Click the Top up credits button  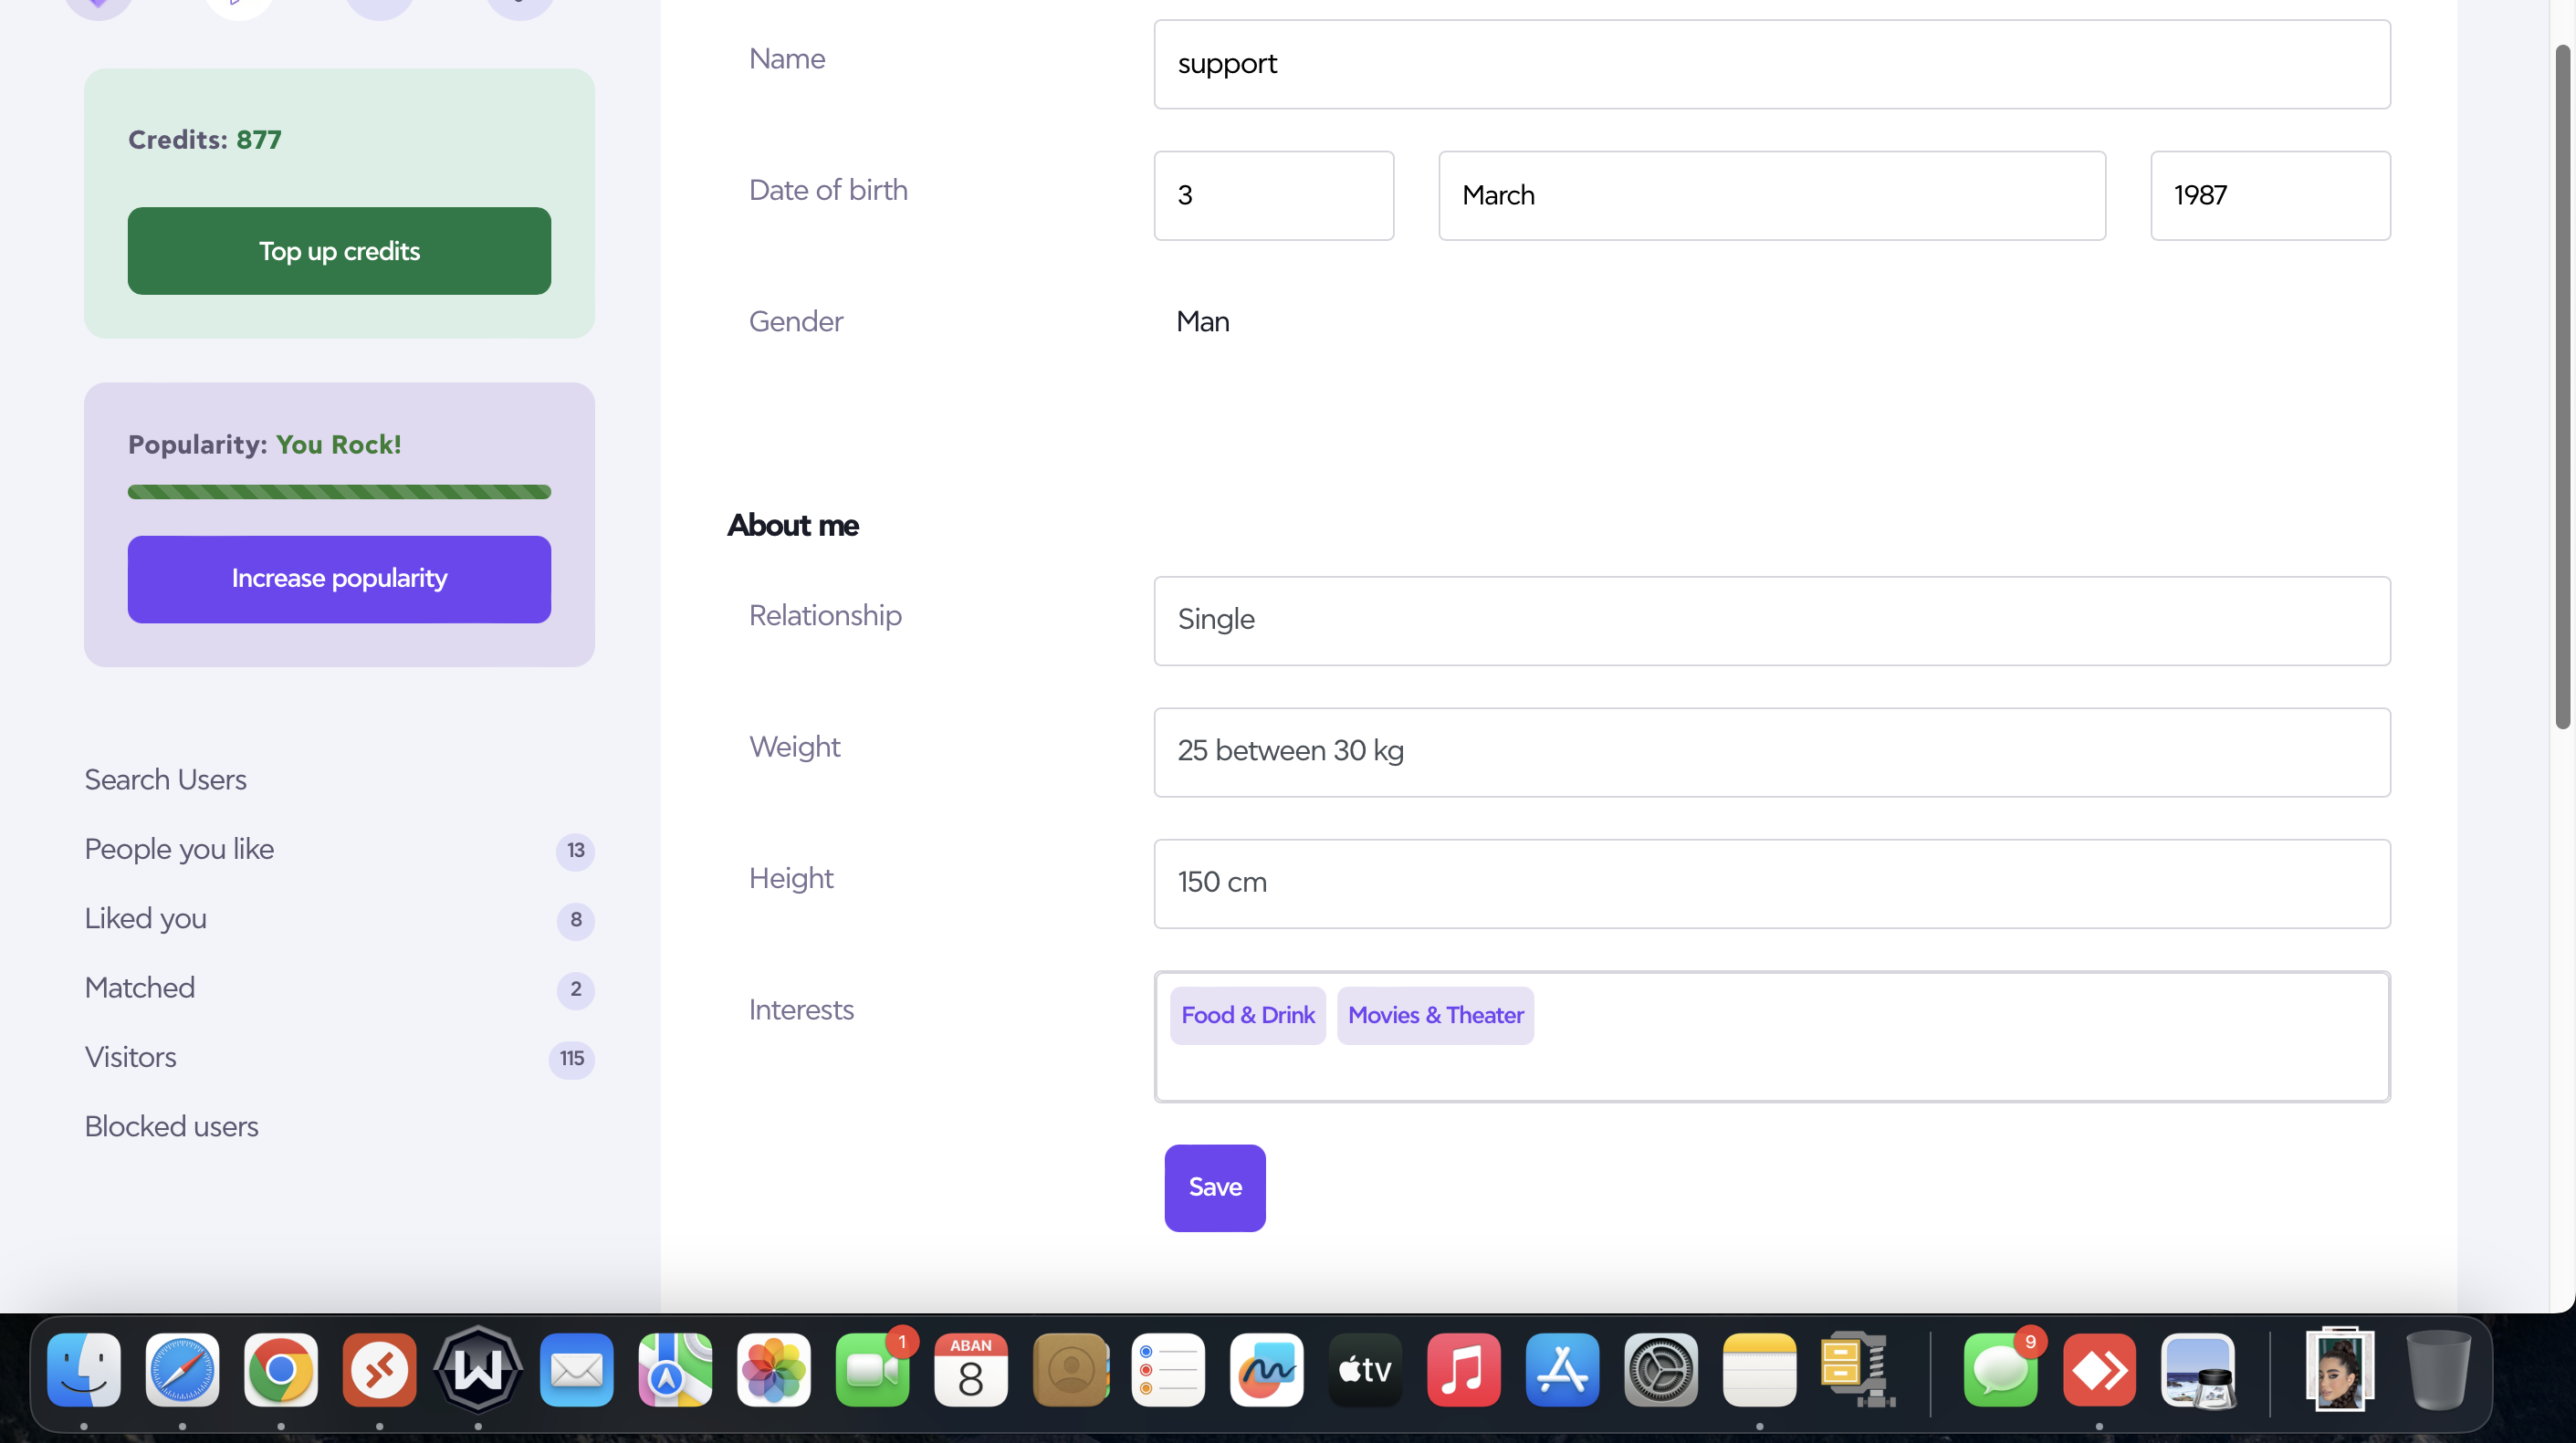pos(339,251)
